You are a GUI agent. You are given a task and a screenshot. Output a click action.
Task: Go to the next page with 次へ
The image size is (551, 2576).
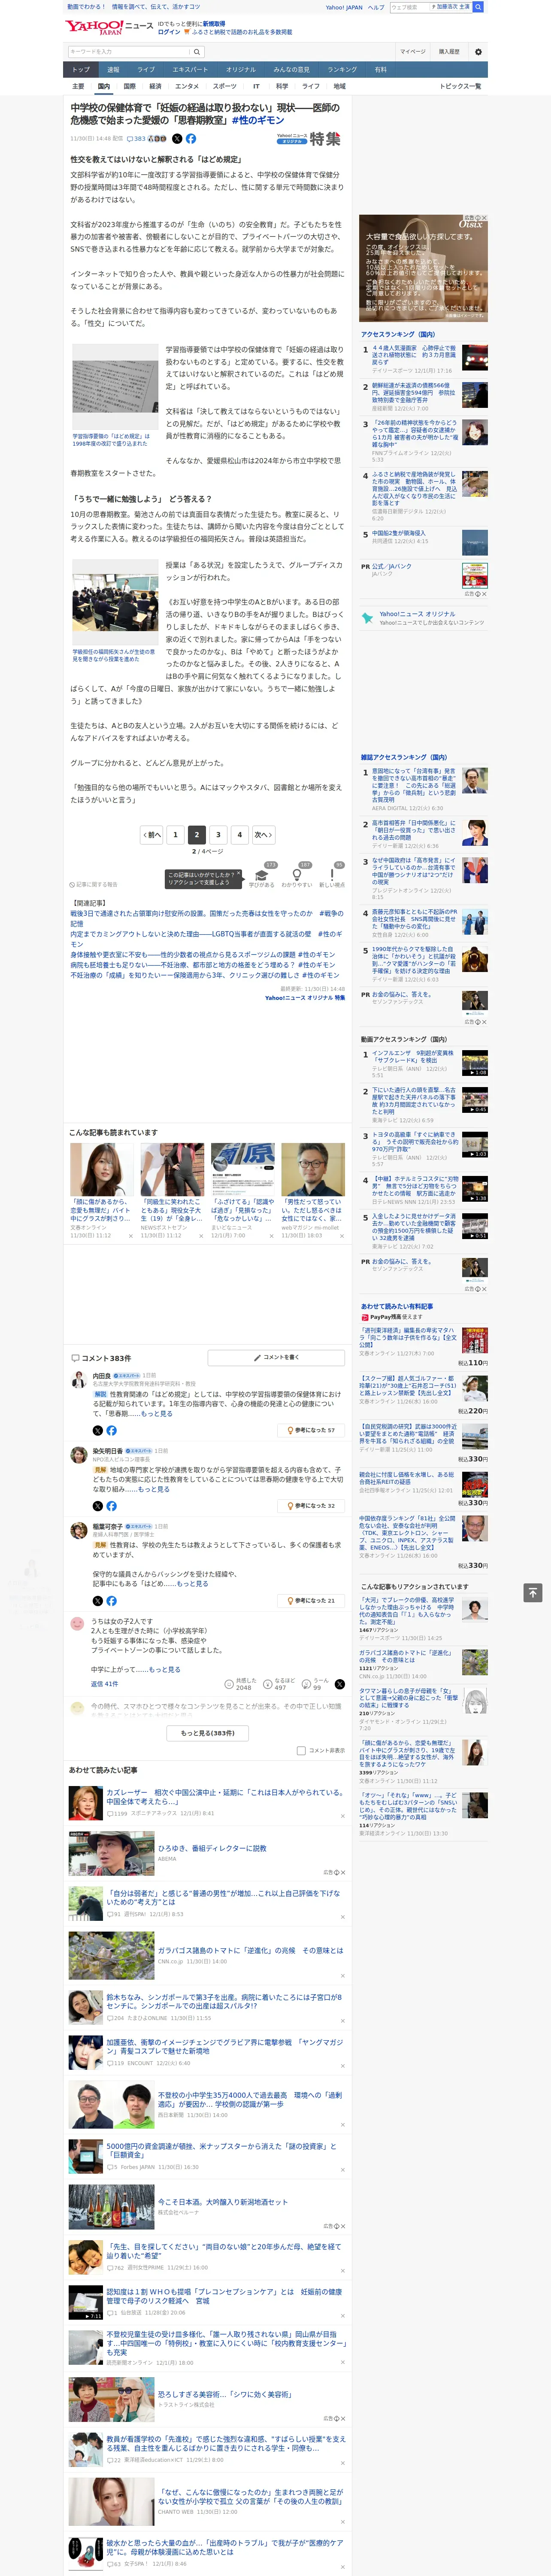(x=263, y=835)
